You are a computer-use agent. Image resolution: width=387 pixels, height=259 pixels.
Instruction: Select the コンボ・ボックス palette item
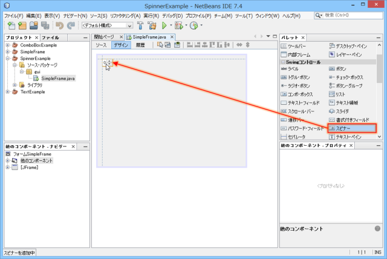click(x=297, y=94)
